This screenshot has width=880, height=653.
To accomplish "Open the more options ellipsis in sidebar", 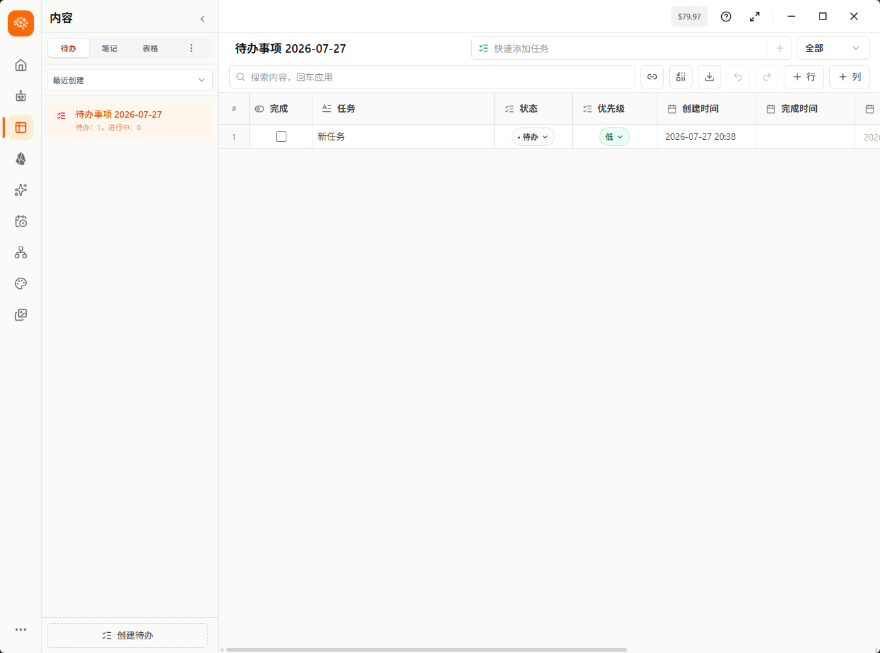I will [x=21, y=630].
